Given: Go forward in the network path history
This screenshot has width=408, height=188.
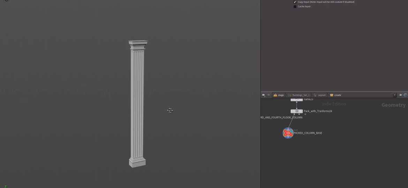Looking at the screenshot, I should click(268, 95).
